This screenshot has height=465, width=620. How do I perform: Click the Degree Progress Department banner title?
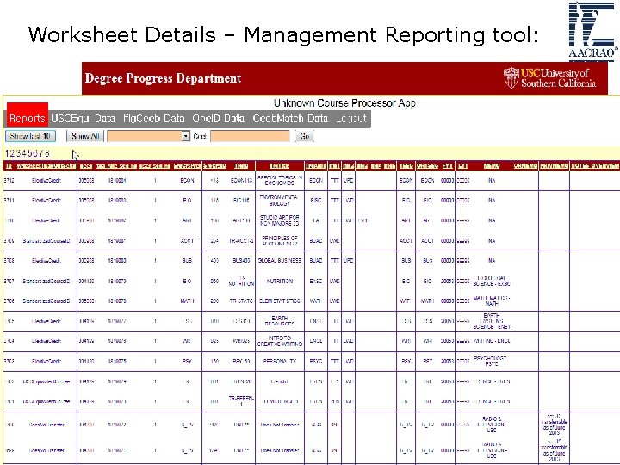pyautogui.click(x=163, y=77)
